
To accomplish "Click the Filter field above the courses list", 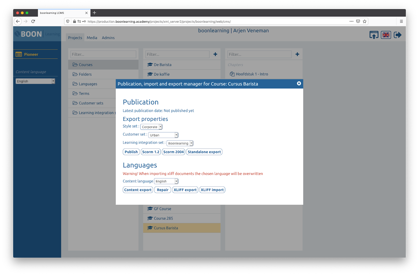I will click(x=177, y=54).
